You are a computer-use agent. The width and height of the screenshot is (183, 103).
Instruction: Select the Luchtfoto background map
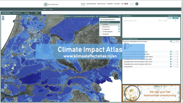(x=101, y=24)
